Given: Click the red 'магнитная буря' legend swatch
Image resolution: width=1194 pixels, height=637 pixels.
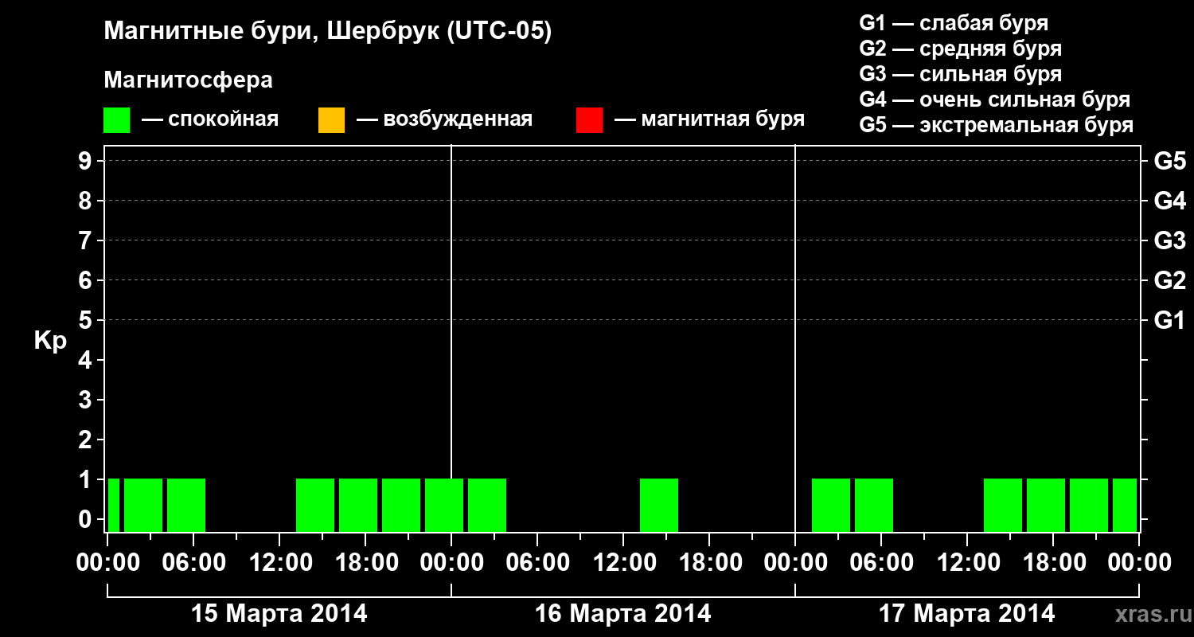Looking at the screenshot, I should [589, 120].
